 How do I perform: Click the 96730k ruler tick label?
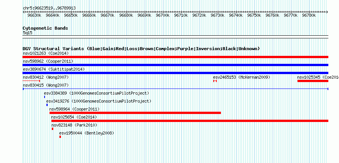pos(217,15)
